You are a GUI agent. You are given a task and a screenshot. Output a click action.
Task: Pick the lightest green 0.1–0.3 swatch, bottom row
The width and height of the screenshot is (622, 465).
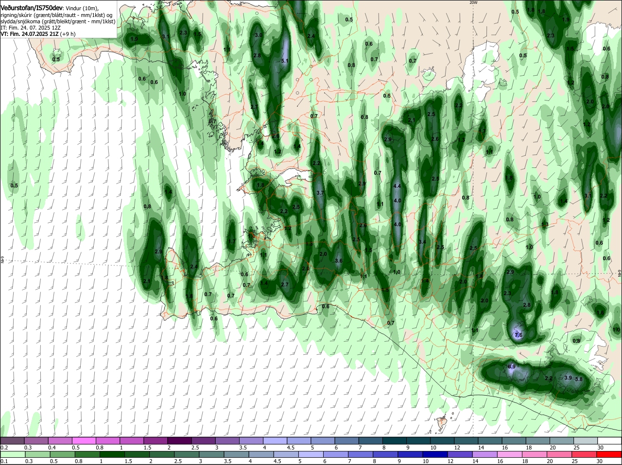13,454
